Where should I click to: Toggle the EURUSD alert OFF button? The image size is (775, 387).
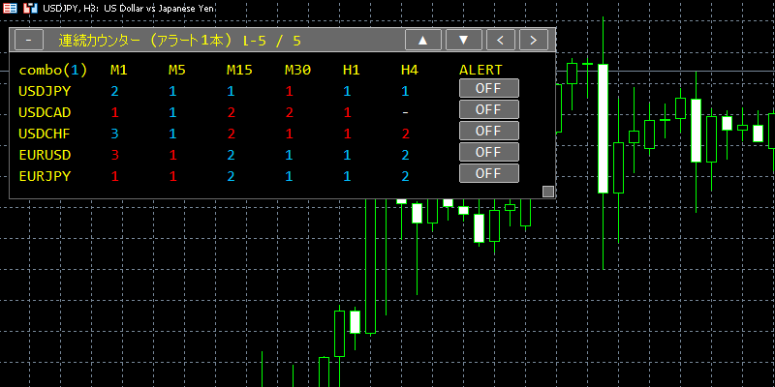tap(489, 152)
